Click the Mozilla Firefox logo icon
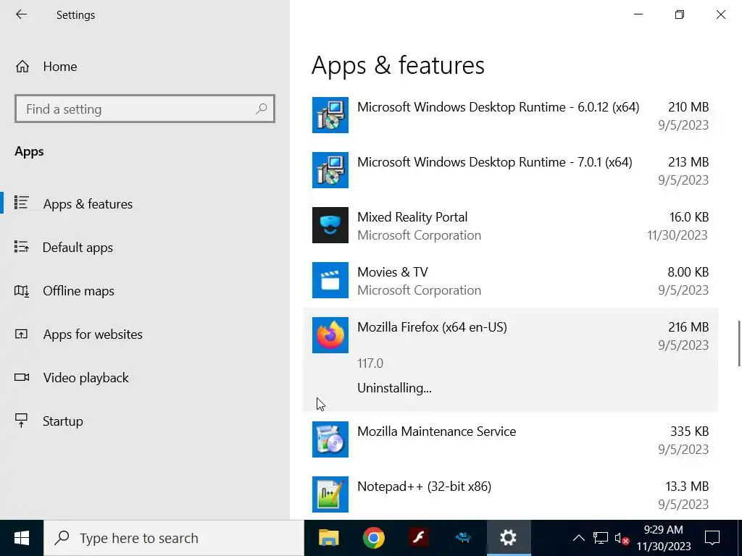The height and width of the screenshot is (556, 742). click(330, 335)
